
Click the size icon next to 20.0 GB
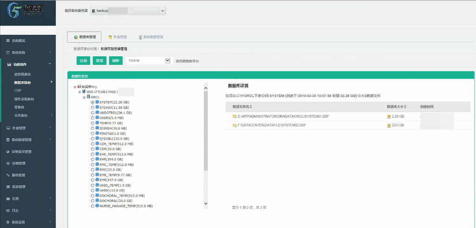389,125
